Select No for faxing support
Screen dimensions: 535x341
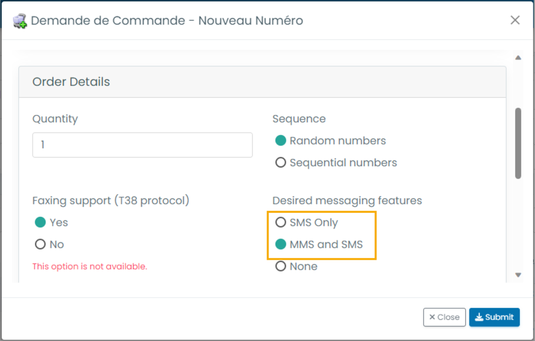tap(40, 244)
